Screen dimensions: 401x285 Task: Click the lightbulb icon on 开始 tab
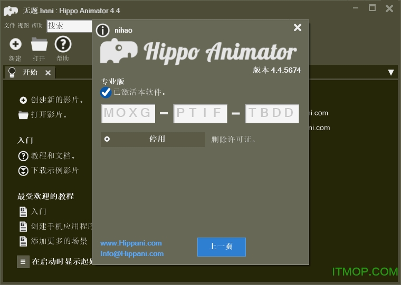click(12, 72)
